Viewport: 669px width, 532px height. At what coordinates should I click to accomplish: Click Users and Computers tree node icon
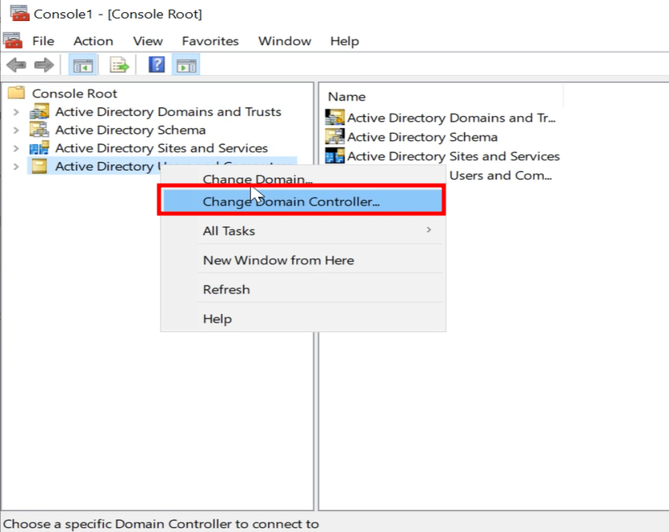pos(40,166)
